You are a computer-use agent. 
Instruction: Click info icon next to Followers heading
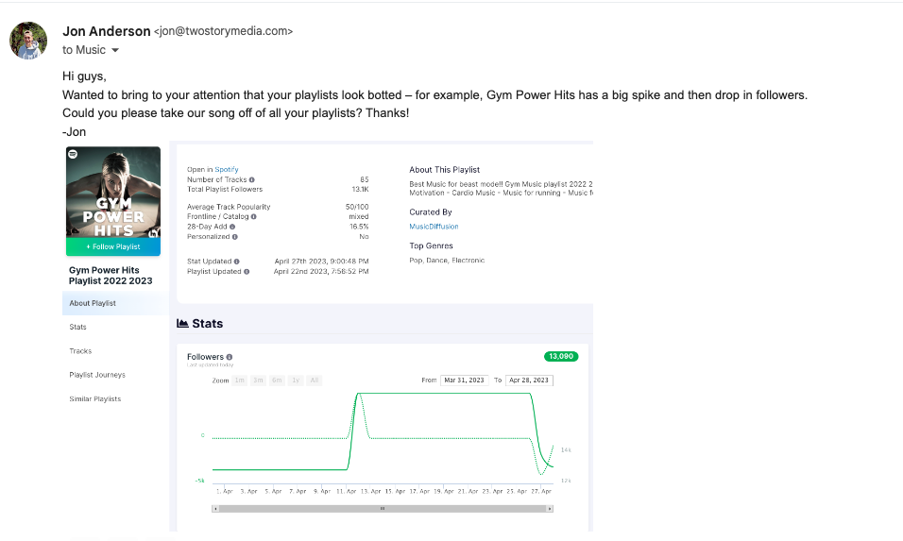pyautogui.click(x=230, y=357)
